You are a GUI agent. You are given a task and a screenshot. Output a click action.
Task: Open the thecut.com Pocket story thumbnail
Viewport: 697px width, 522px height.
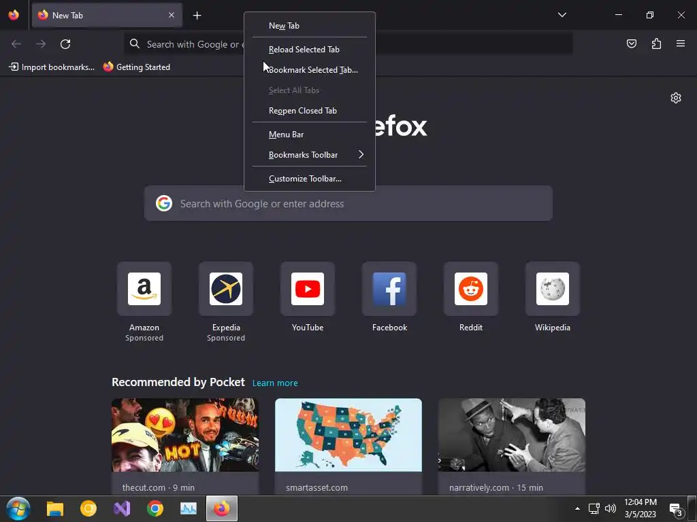tap(185, 434)
